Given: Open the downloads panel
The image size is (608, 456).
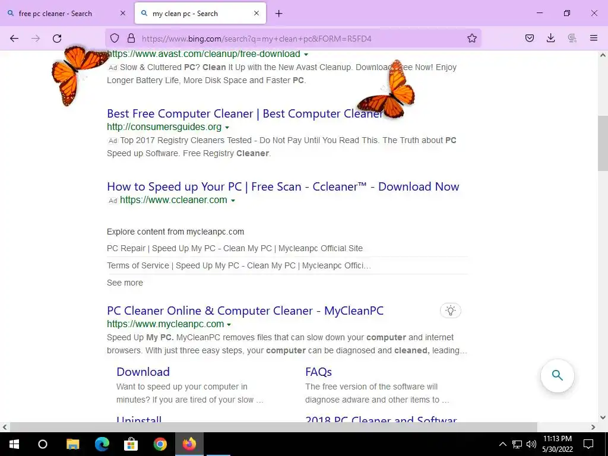Looking at the screenshot, I should pyautogui.click(x=550, y=39).
